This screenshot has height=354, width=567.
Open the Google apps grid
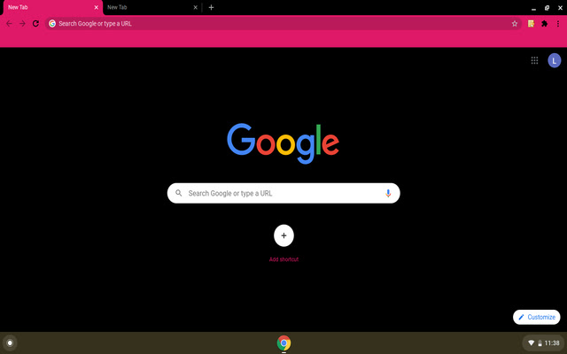point(534,60)
